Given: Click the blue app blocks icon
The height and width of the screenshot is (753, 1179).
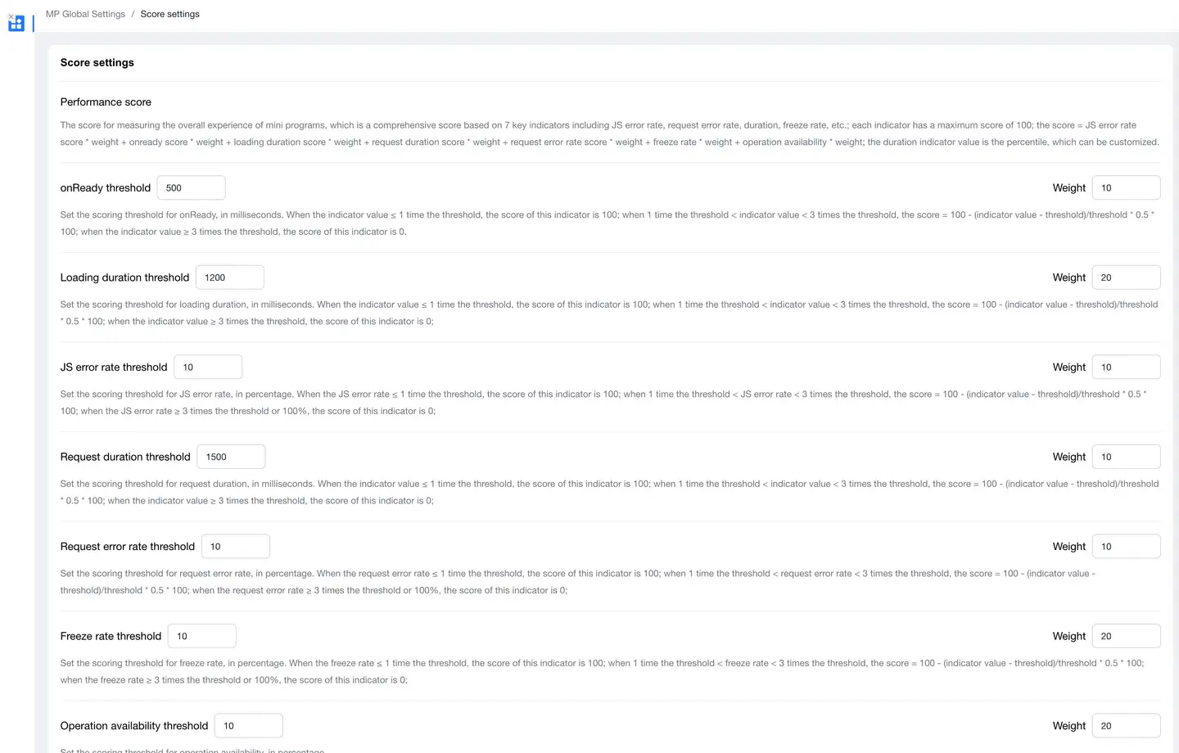Looking at the screenshot, I should tap(16, 25).
